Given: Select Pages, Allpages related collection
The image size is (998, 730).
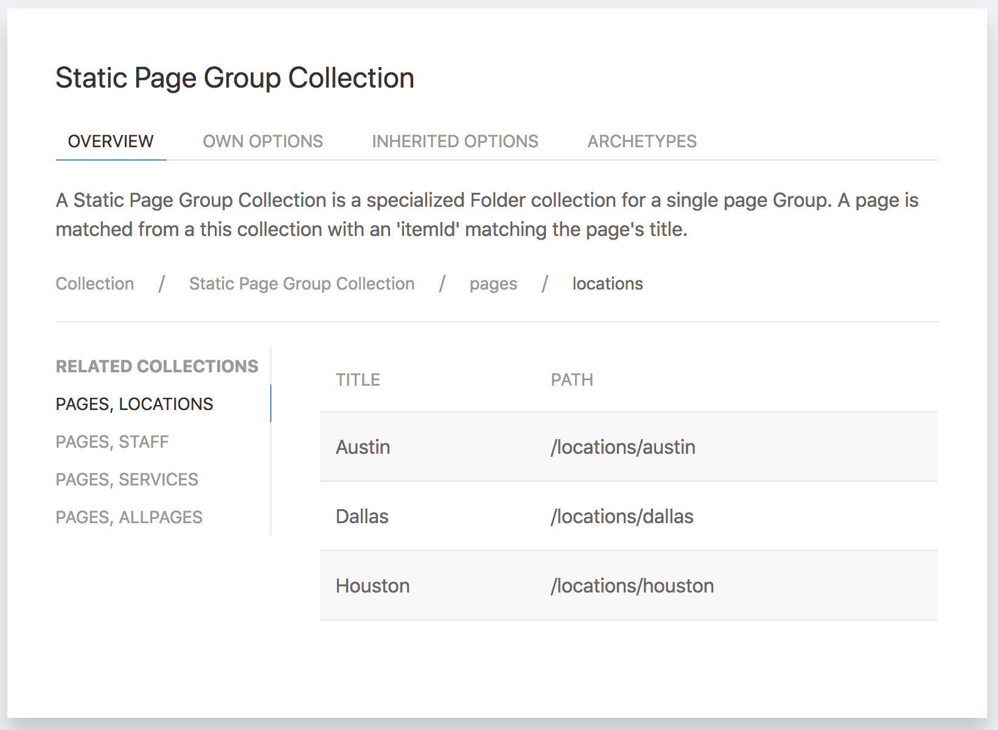Looking at the screenshot, I should (x=129, y=517).
